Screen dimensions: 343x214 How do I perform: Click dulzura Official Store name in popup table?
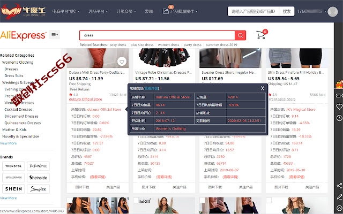(173, 97)
